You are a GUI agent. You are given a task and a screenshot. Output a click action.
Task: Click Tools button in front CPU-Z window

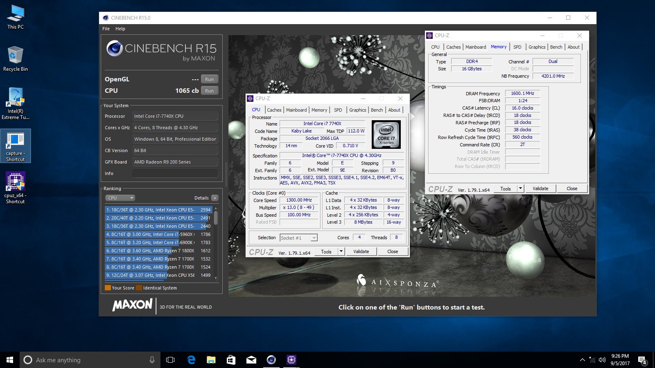[326, 252]
